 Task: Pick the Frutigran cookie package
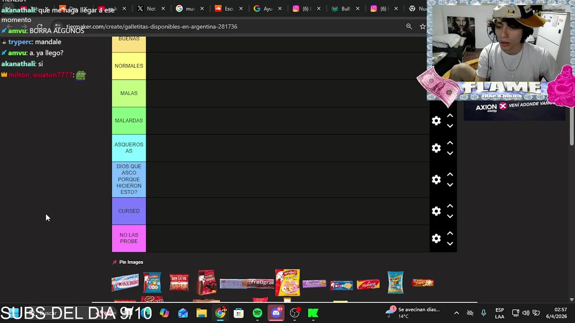tap(261, 283)
